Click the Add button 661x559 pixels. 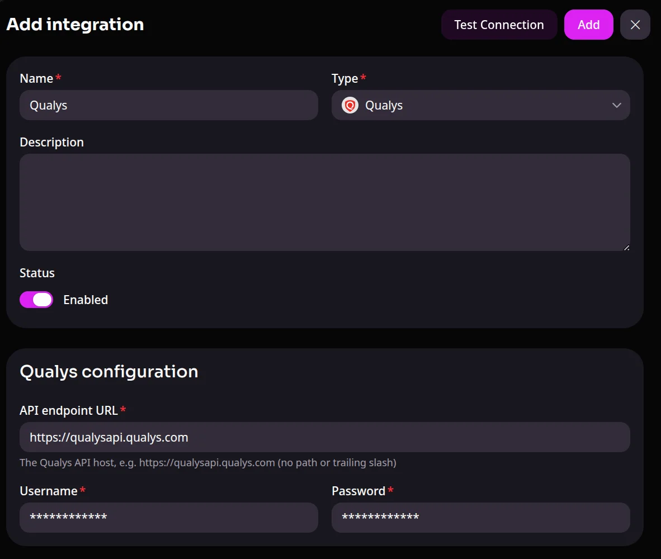coord(588,25)
